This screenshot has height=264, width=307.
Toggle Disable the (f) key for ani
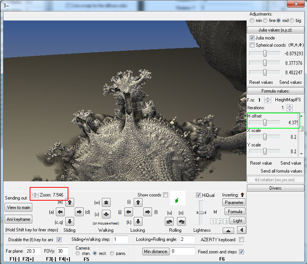pyautogui.click(x=59, y=240)
